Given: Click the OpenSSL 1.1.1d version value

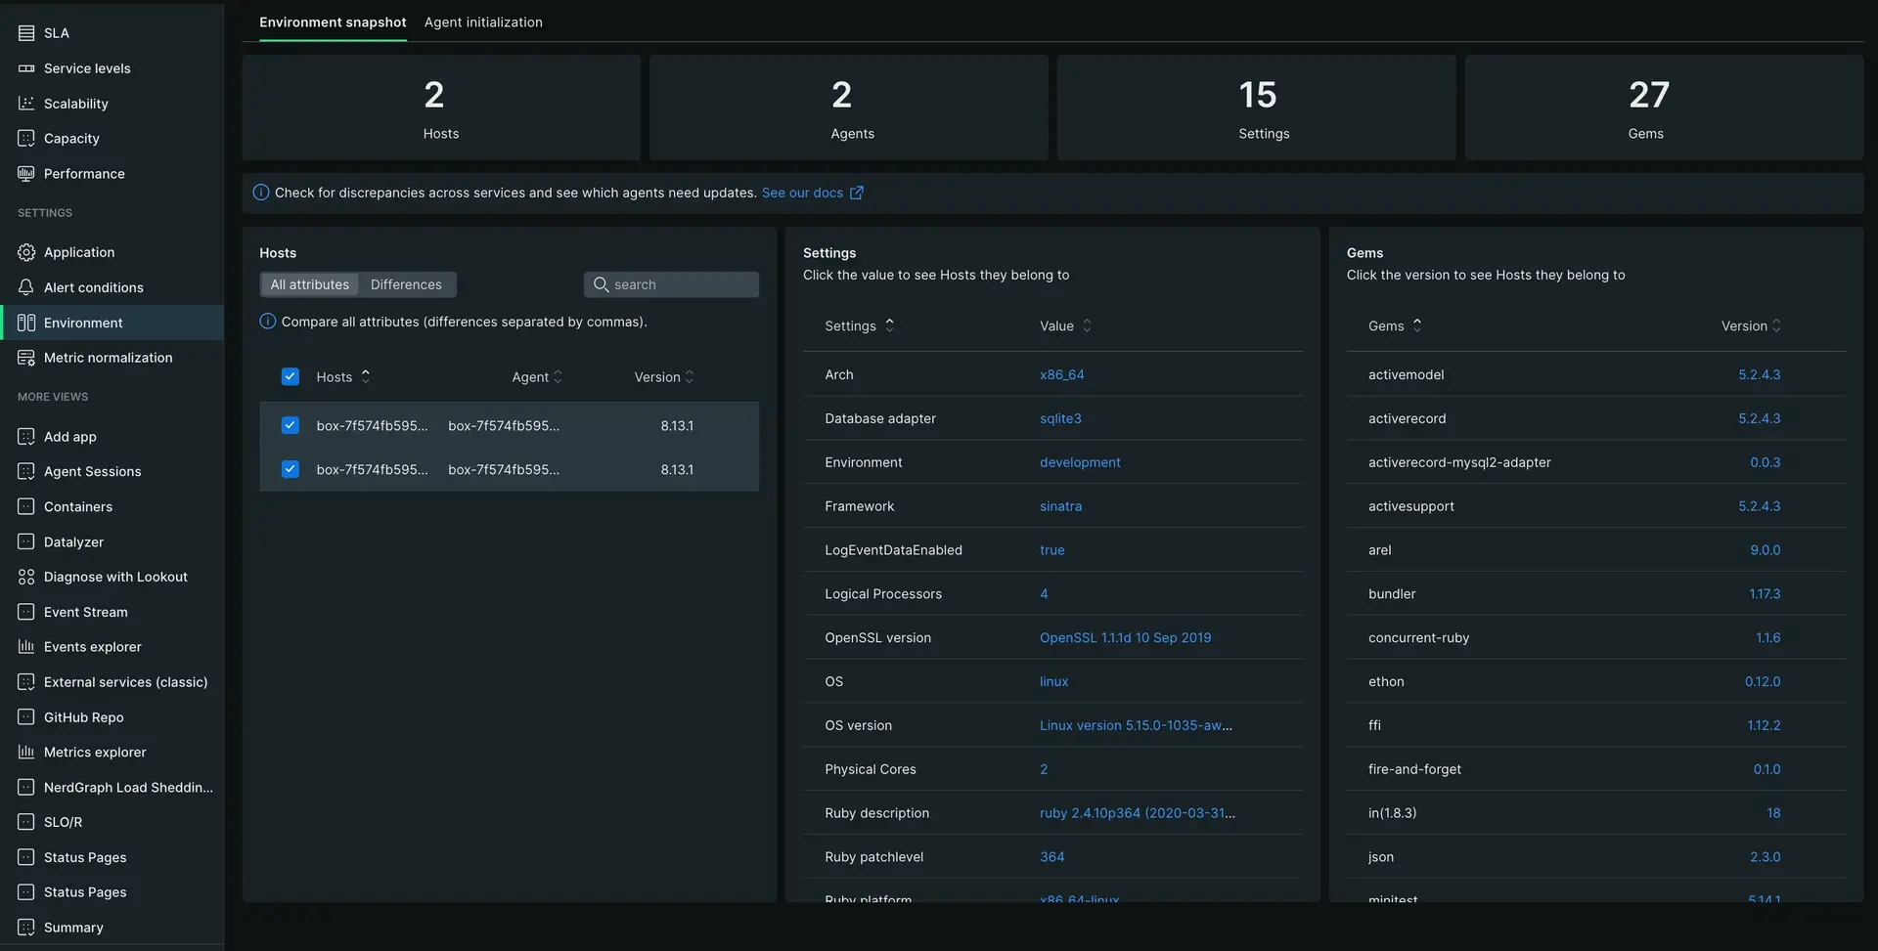Looking at the screenshot, I should tap(1125, 638).
